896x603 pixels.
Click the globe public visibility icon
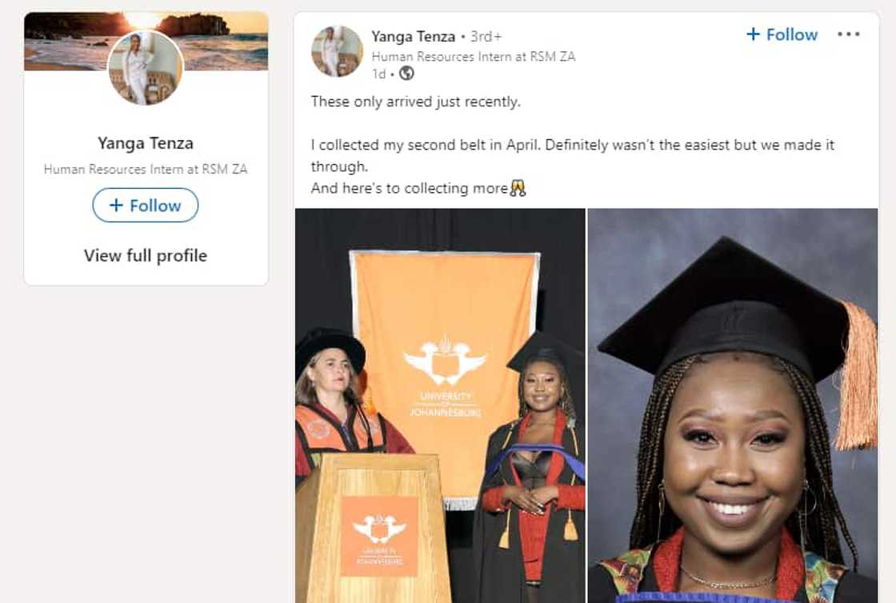[406, 74]
